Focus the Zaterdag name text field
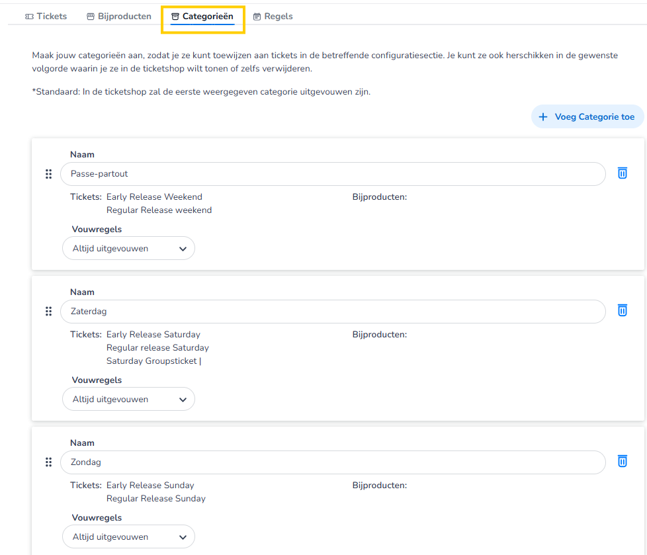The height and width of the screenshot is (555, 647). click(x=332, y=312)
